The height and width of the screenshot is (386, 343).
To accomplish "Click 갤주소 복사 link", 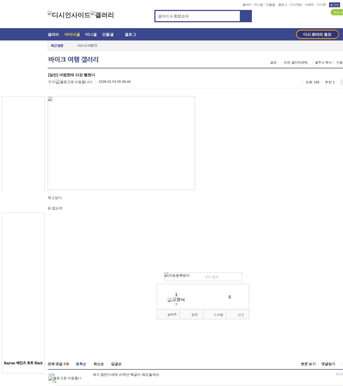I will point(323,62).
